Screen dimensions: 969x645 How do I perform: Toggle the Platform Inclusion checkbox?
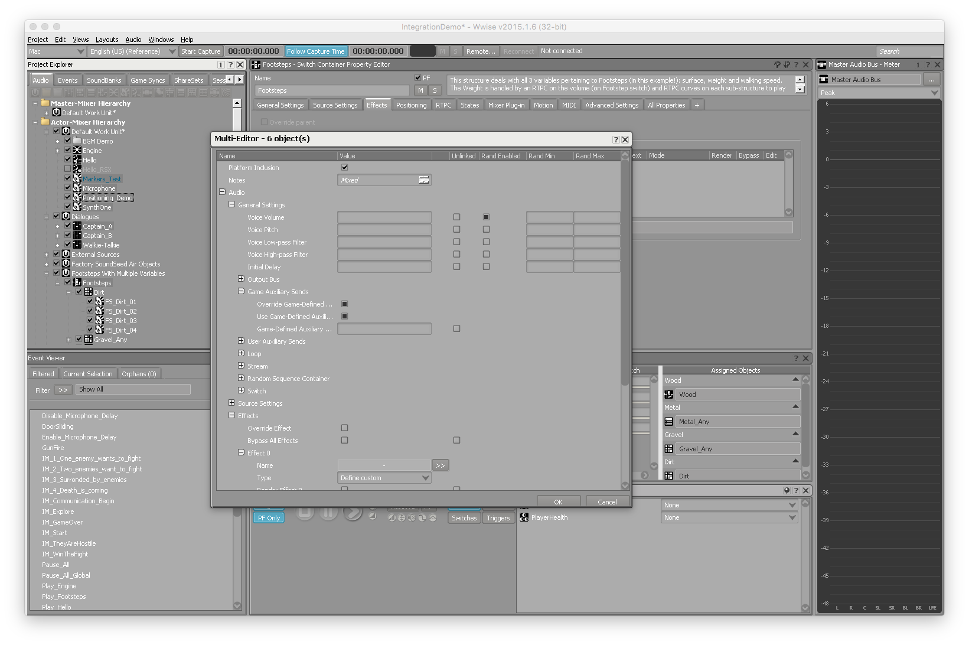tap(344, 167)
